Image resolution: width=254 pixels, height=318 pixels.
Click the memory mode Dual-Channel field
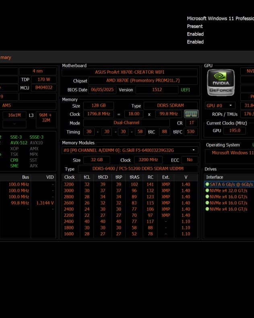(x=126, y=123)
